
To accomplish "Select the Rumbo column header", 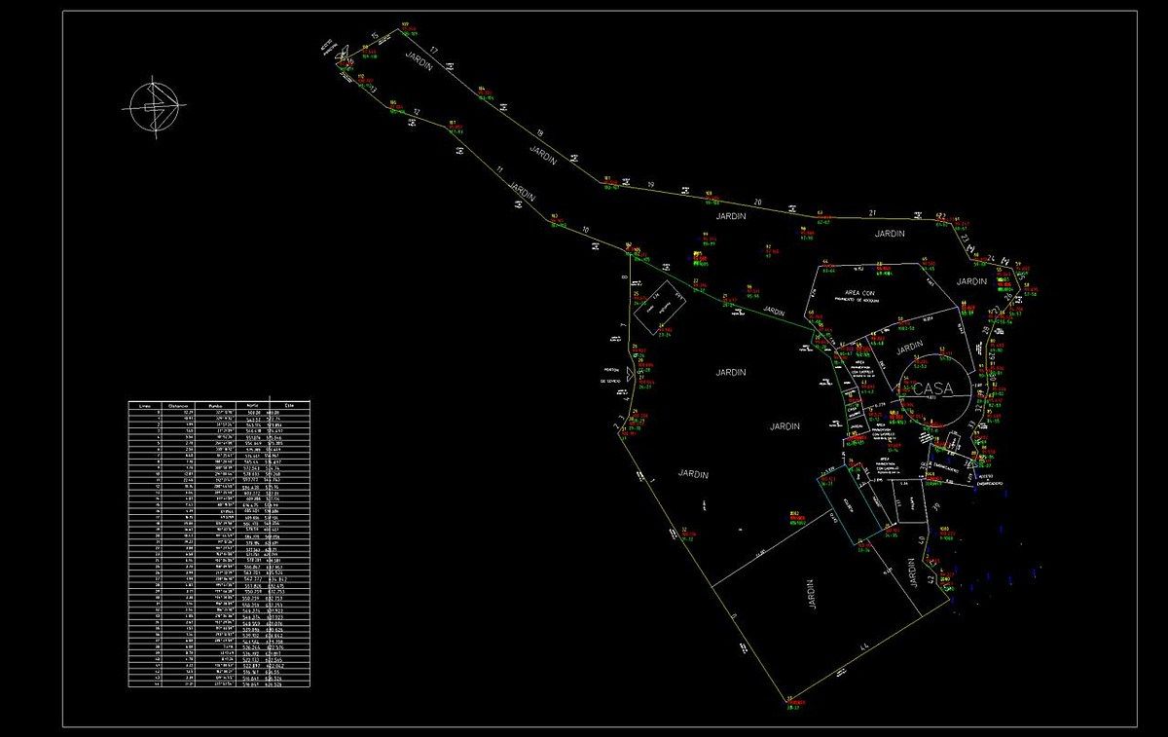I will coord(214,404).
